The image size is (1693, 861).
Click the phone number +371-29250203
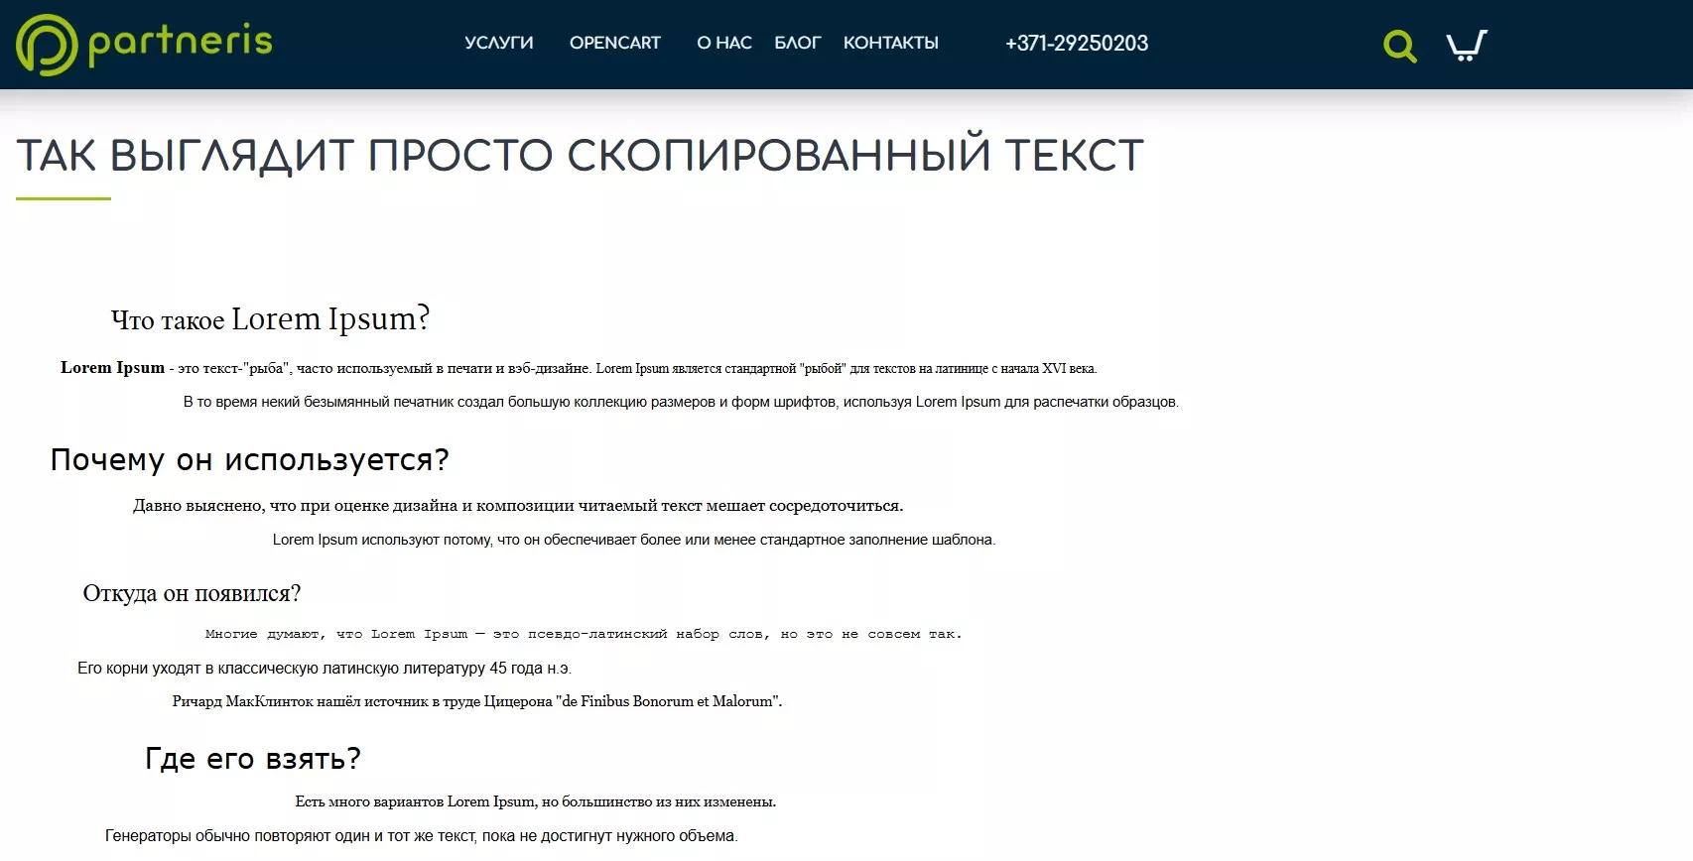(1076, 43)
